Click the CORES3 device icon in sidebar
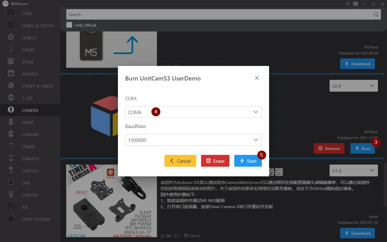This screenshot has width=387, height=242. [11, 38]
